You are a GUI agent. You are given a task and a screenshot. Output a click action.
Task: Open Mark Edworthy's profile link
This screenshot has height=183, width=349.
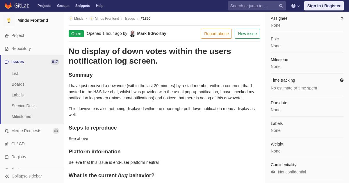click(x=152, y=33)
